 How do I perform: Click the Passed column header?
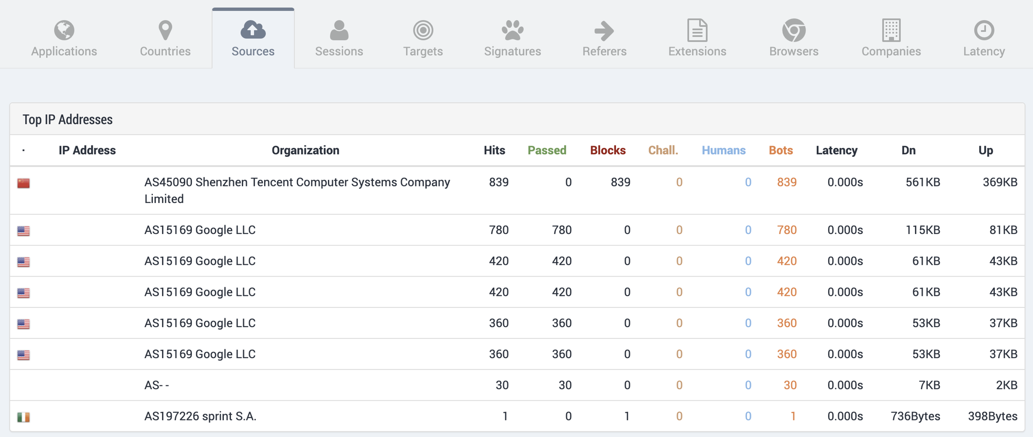coord(547,150)
